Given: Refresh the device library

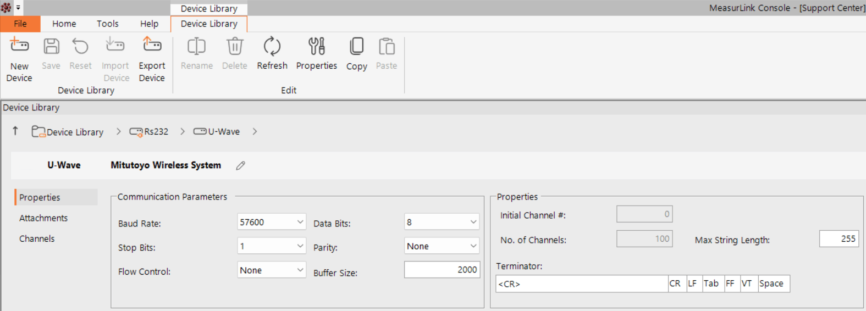Looking at the screenshot, I should [272, 46].
